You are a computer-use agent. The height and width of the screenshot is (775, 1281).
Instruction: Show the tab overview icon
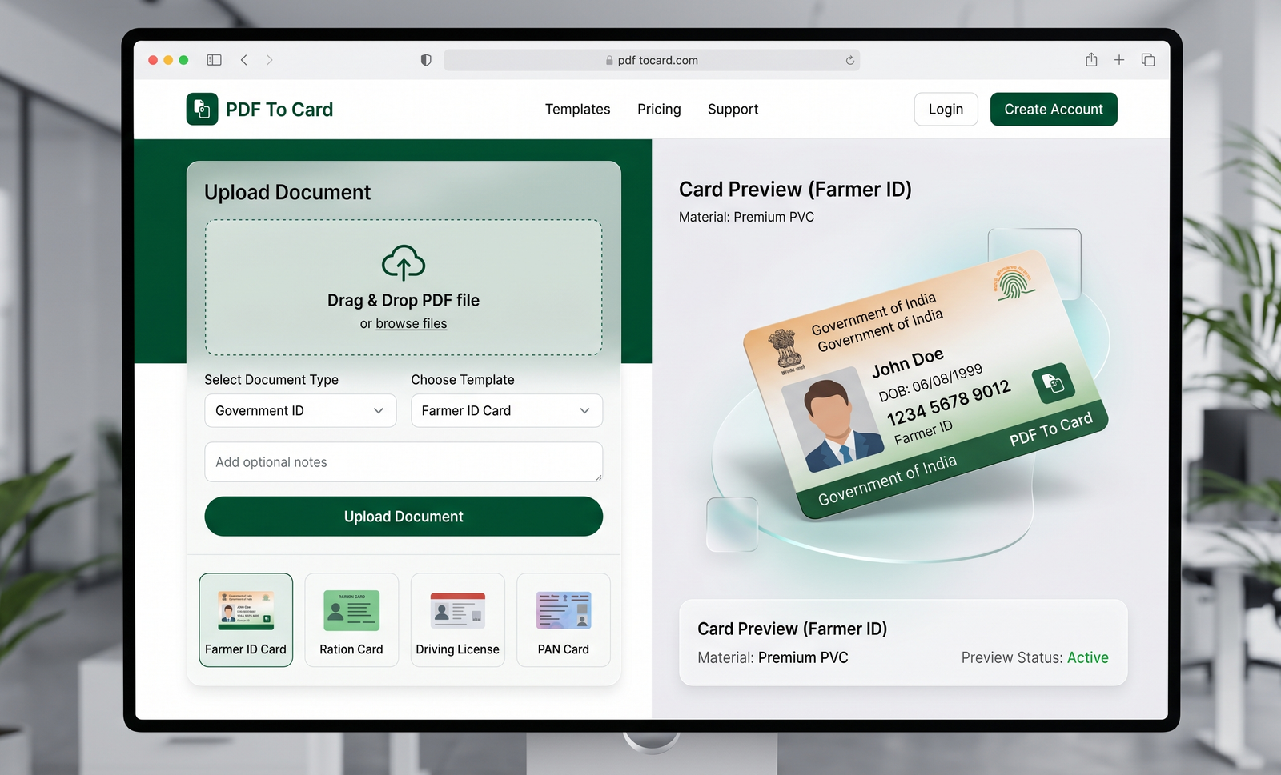coord(1148,60)
